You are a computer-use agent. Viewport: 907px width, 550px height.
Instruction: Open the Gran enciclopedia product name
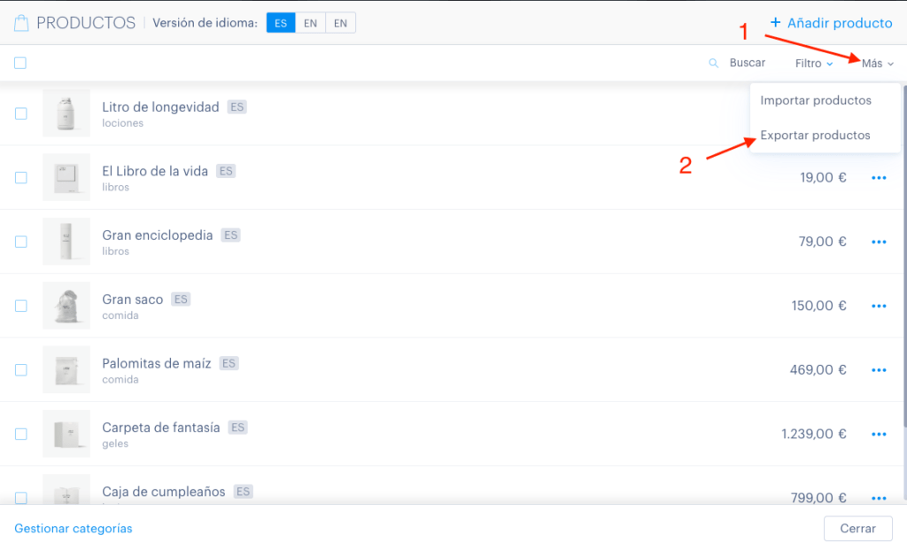(158, 236)
